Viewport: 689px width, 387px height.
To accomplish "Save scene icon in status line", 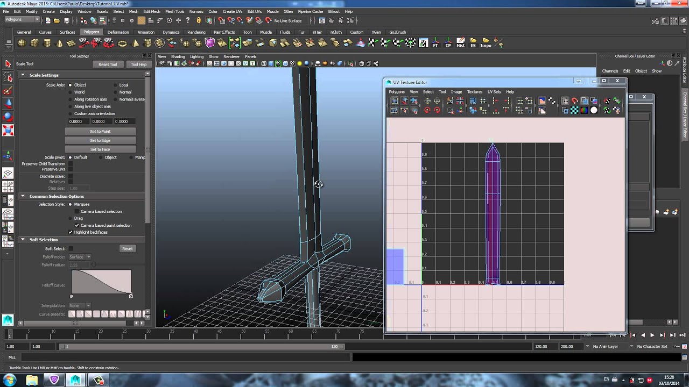I will point(67,20).
